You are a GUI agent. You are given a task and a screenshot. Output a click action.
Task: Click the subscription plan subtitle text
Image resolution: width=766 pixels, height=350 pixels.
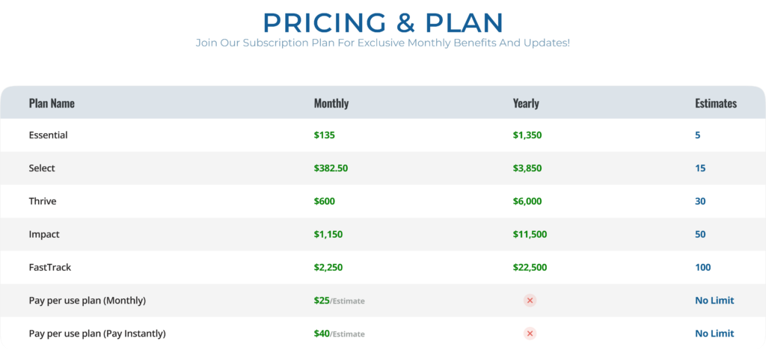(x=383, y=43)
